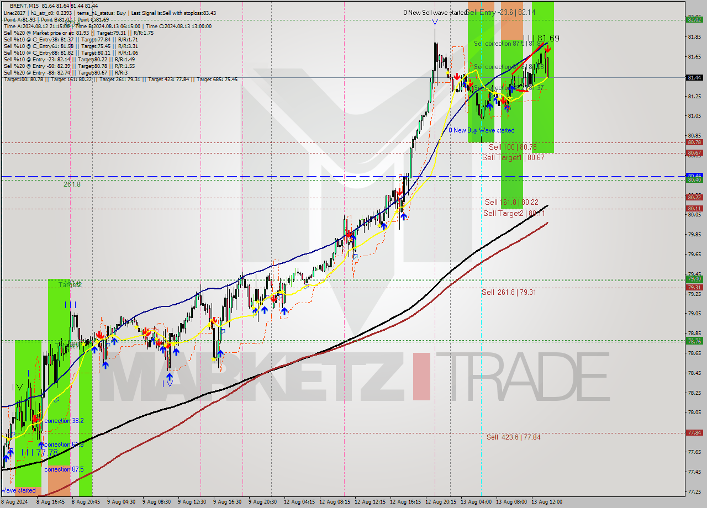The width and height of the screenshot is (707, 508).
Task: Click the red 80.78 price tag
Action: pos(694,142)
